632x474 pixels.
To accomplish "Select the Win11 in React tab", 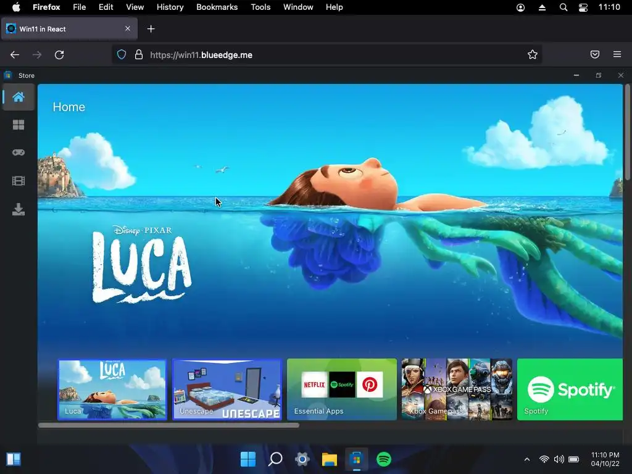I will click(x=69, y=28).
